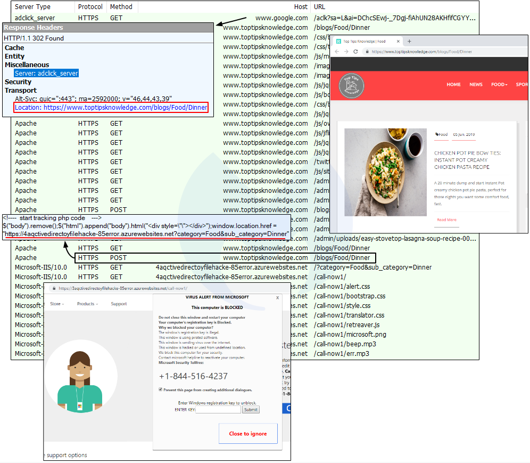Open the Store dropdown menu
Screen dimensions: 530x463
pos(56,304)
